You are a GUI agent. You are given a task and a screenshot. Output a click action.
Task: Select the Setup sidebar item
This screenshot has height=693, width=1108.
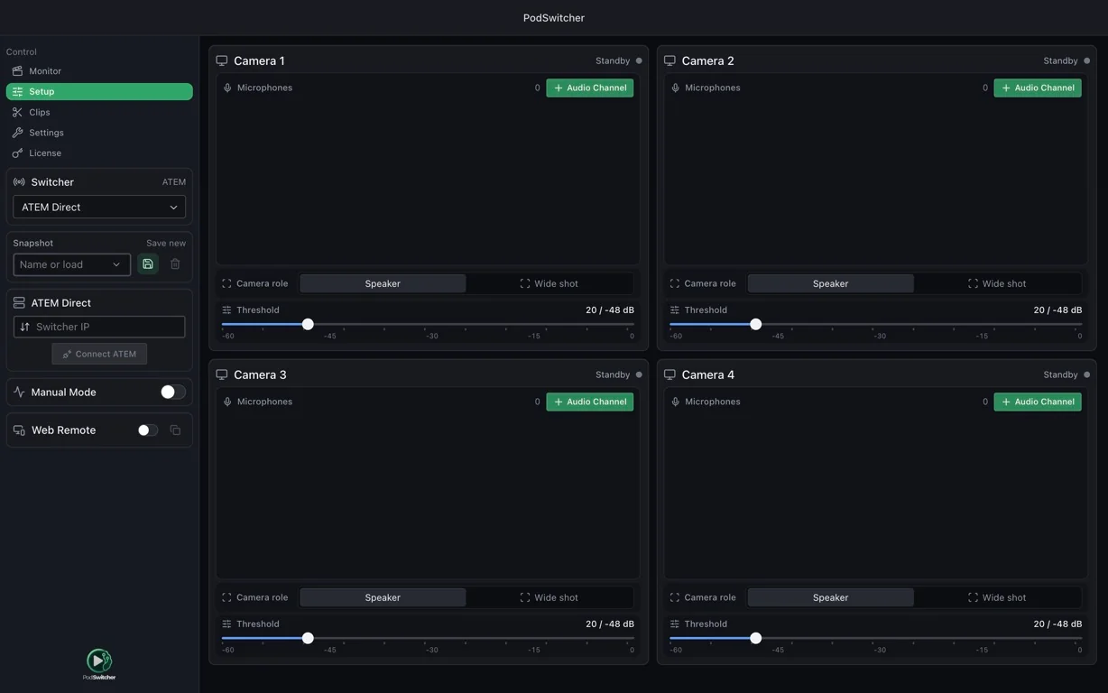pos(99,91)
